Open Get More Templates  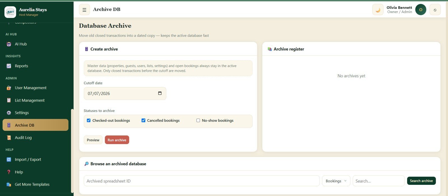(35, 184)
